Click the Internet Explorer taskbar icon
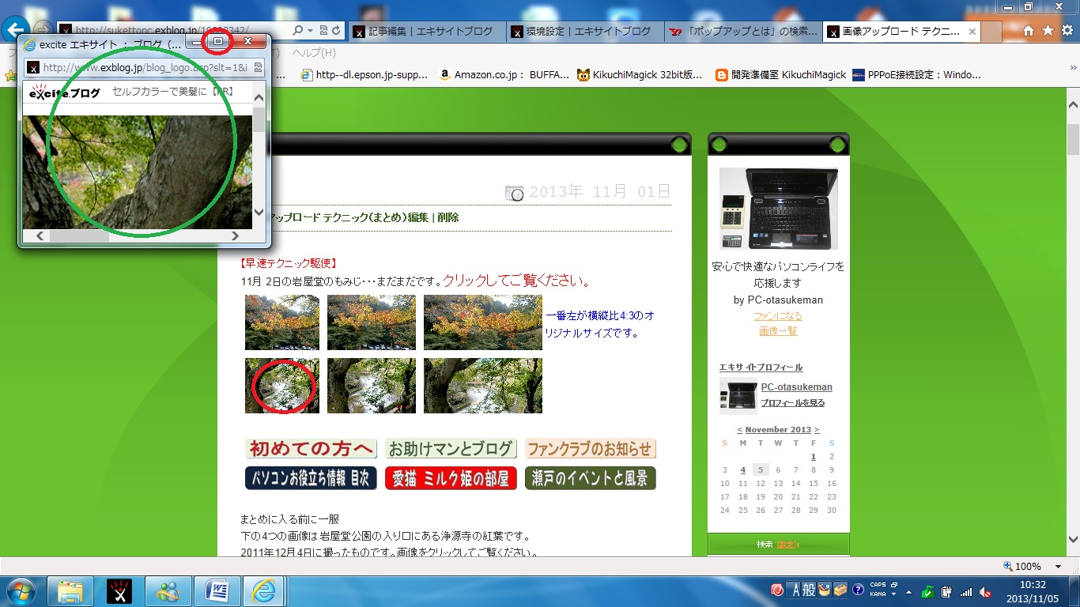The image size is (1080, 607). pyautogui.click(x=264, y=590)
